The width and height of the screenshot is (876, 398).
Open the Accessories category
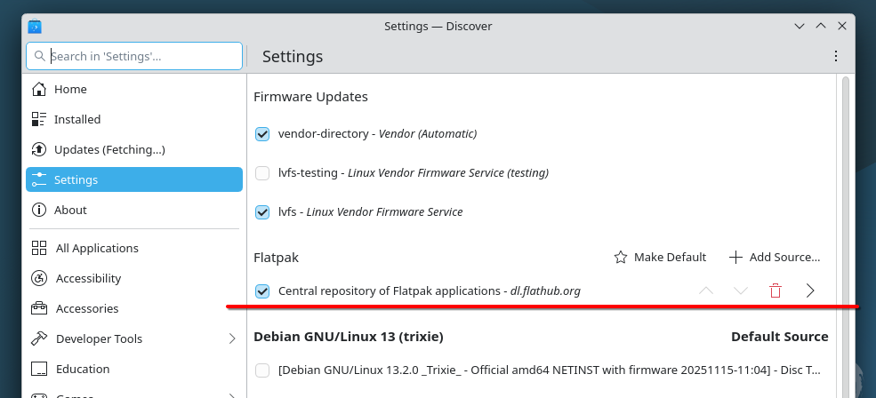point(86,308)
